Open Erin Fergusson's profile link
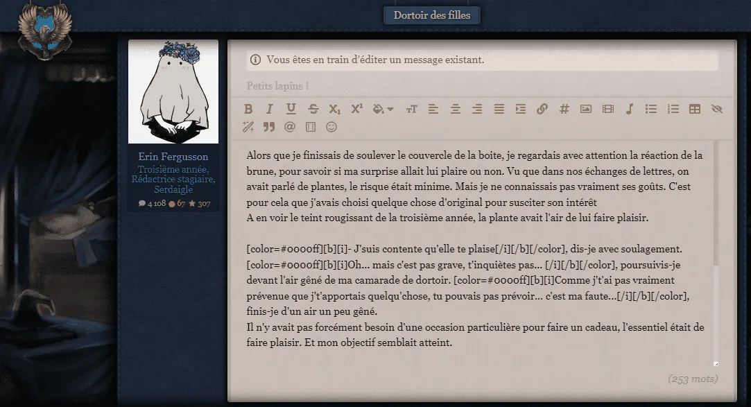Image resolution: width=751 pixels, height=407 pixels. 173,157
